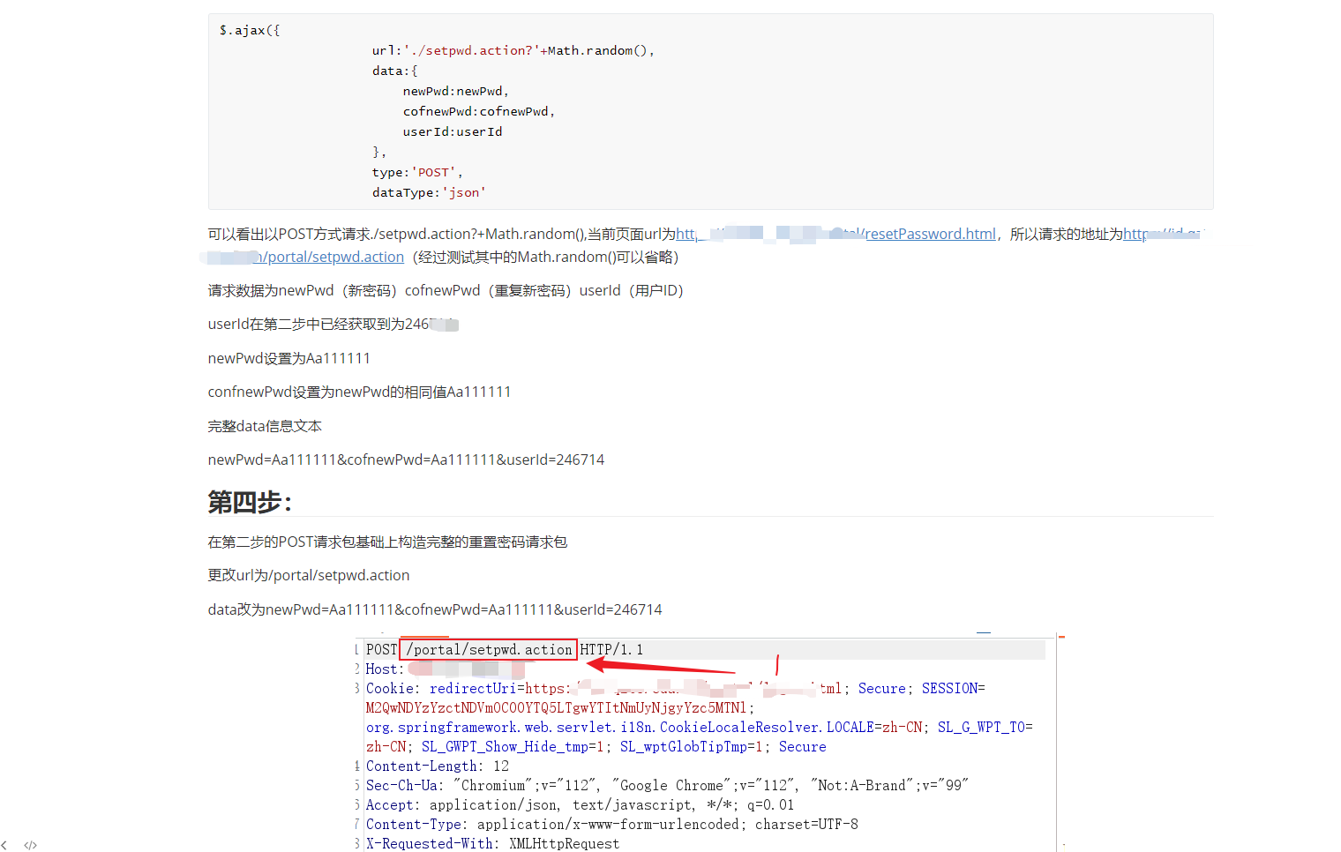This screenshot has height=852, width=1341.
Task: Click the code line cofnewPwd:cofnewPwd
Action: coord(479,111)
